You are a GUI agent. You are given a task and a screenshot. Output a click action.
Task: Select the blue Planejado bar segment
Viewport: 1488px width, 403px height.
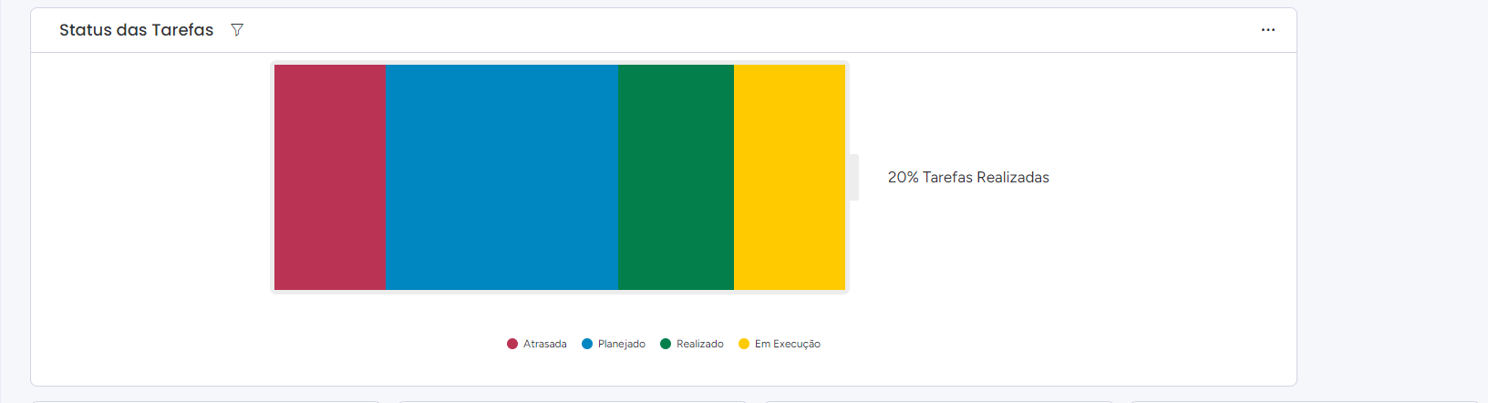501,177
